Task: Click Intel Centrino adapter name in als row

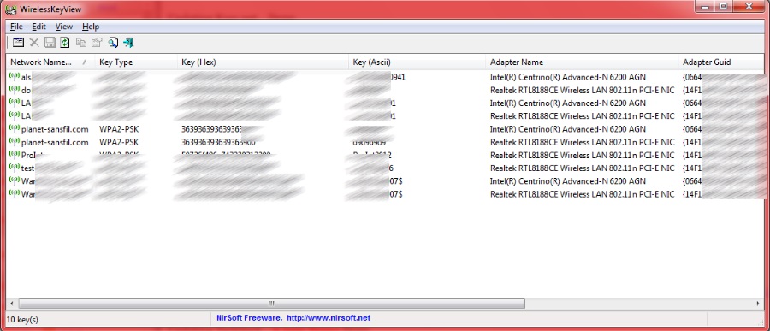Action: click(x=568, y=77)
